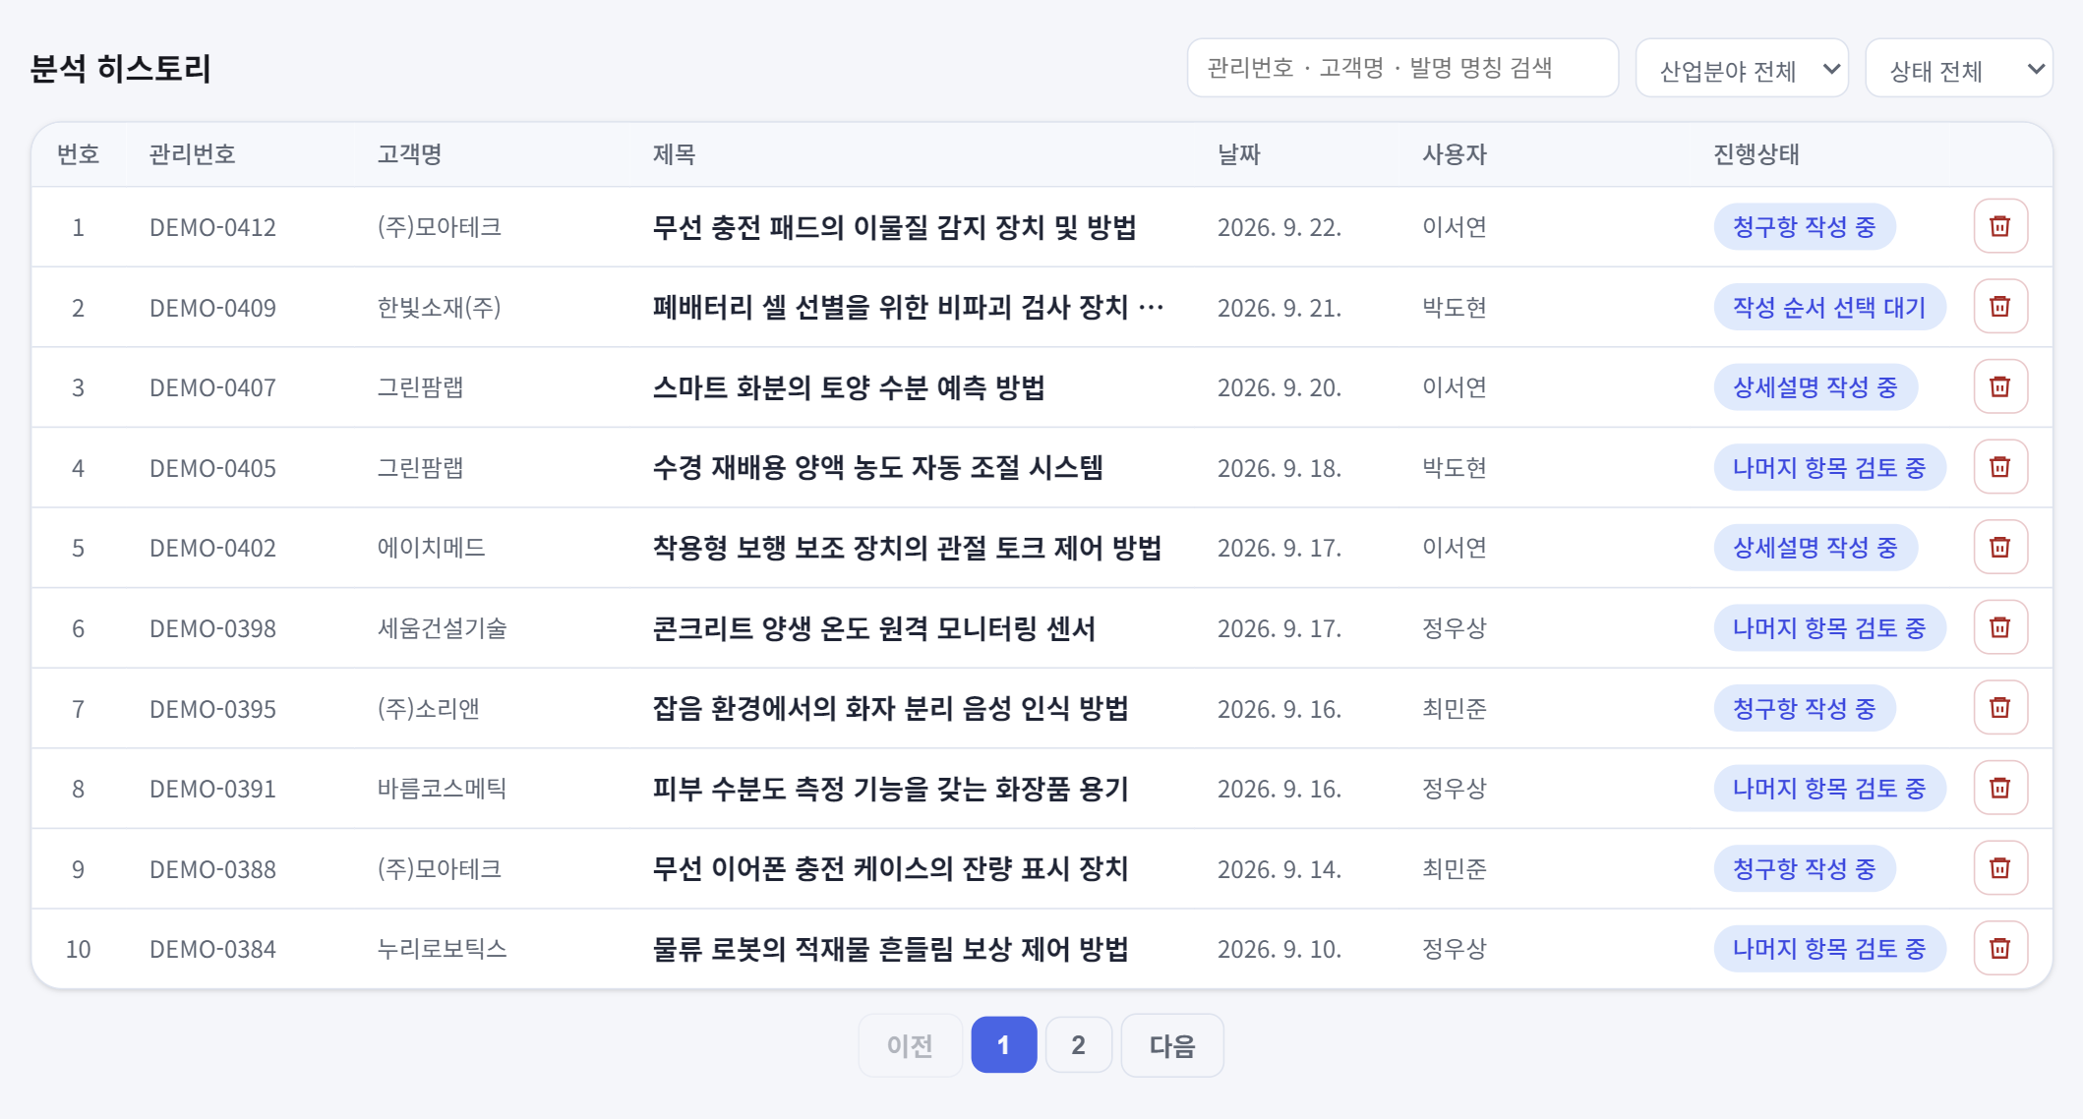Select management number DEMO-0412
This screenshot has height=1119, width=2083.
212,227
